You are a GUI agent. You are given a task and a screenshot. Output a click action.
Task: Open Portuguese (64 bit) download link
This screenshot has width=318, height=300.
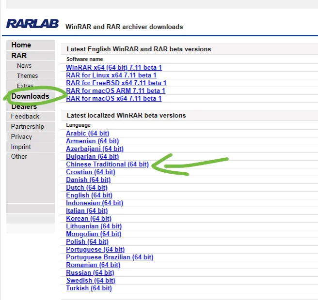95,249
